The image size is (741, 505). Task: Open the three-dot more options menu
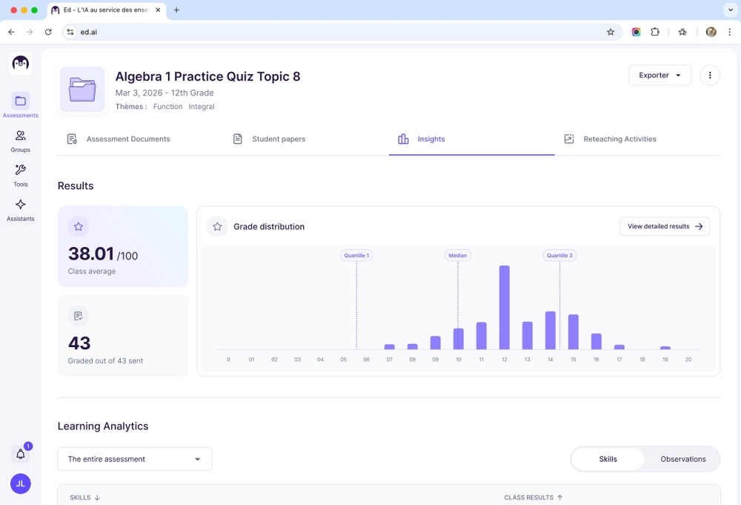(710, 75)
